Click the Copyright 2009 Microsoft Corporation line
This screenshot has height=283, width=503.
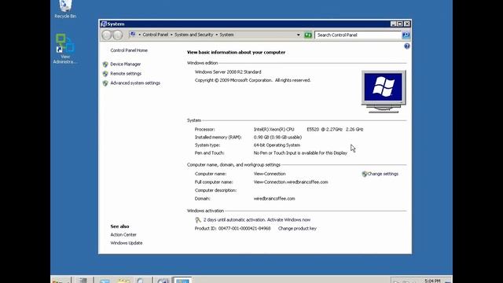click(253, 80)
